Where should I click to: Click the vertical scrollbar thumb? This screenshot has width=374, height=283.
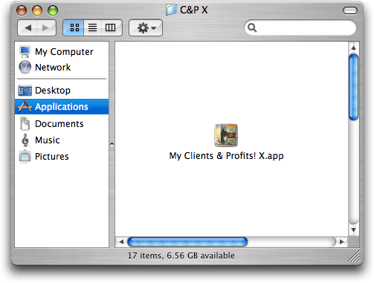click(354, 87)
